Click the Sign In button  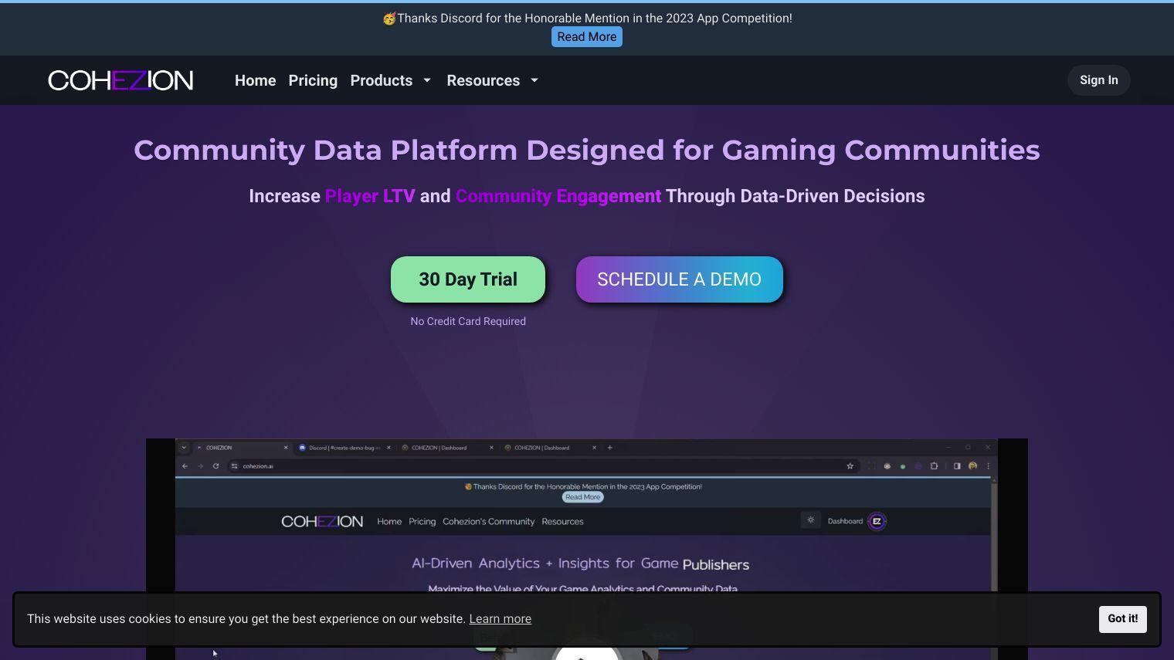tap(1098, 80)
